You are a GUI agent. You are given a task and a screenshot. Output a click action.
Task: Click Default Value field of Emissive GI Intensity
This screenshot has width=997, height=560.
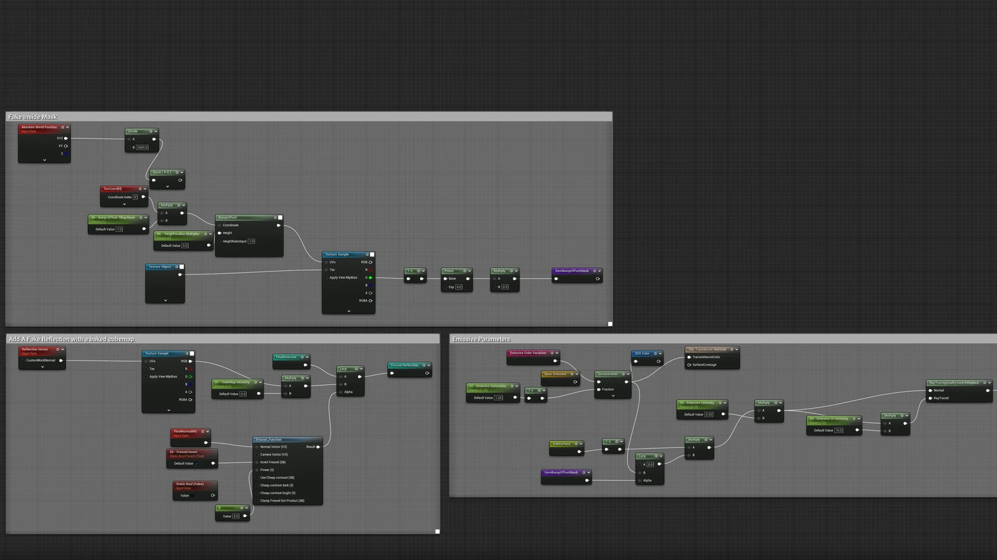(839, 430)
